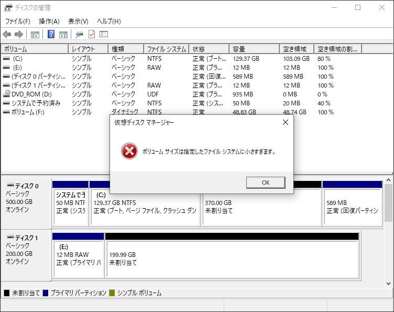
Task: Sort by the 容量 column header
Action: [x=254, y=49]
